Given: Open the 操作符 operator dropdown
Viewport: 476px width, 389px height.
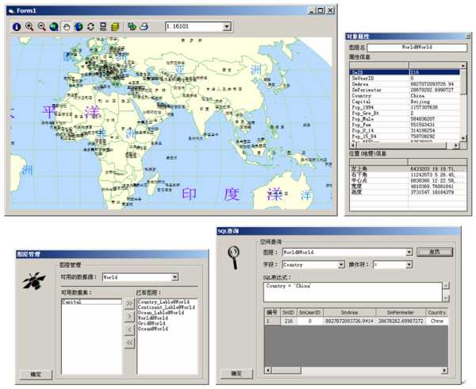Looking at the screenshot, I should click(409, 265).
